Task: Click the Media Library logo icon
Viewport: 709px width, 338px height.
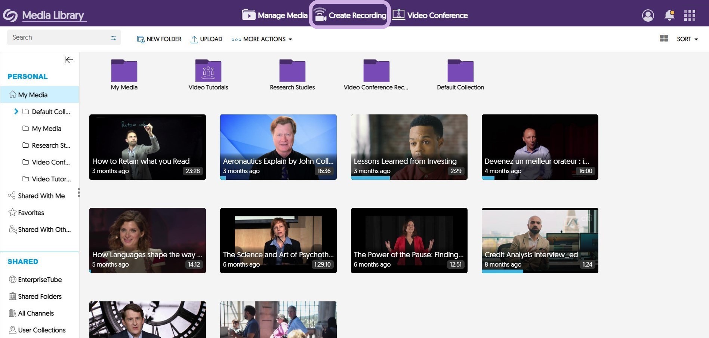Action: pos(10,15)
